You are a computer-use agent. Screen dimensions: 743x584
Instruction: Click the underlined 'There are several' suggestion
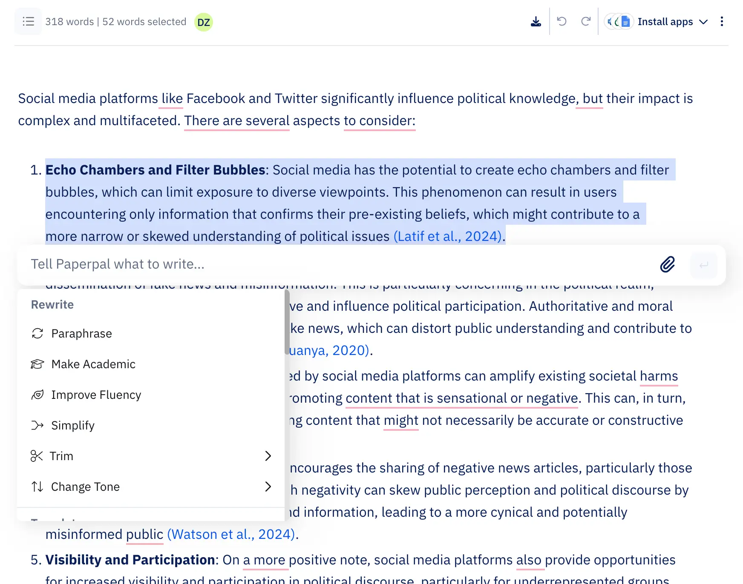pyautogui.click(x=237, y=121)
